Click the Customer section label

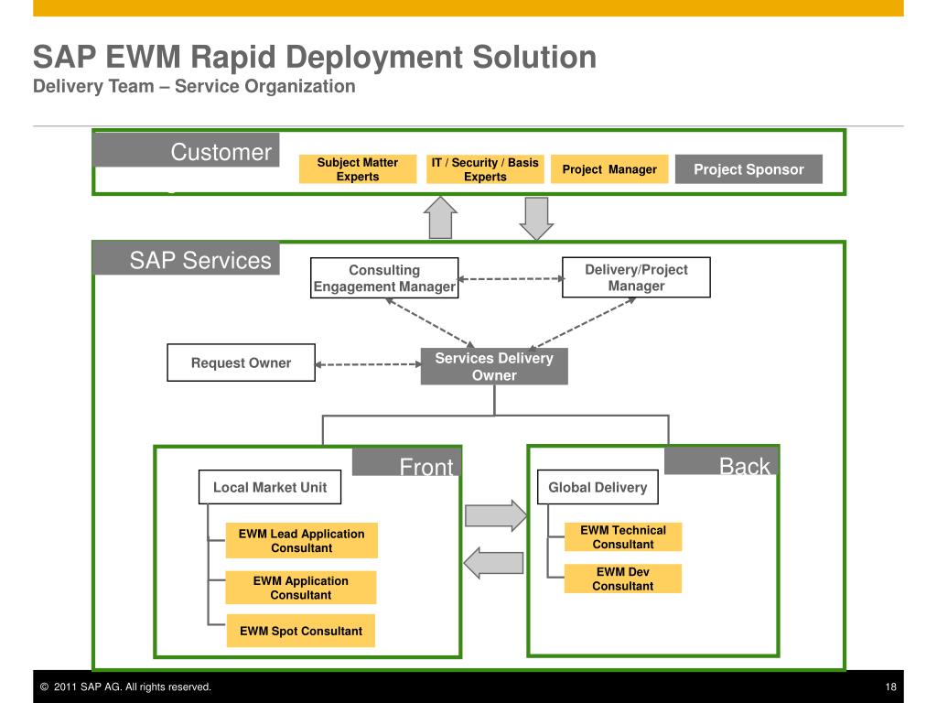(187, 151)
